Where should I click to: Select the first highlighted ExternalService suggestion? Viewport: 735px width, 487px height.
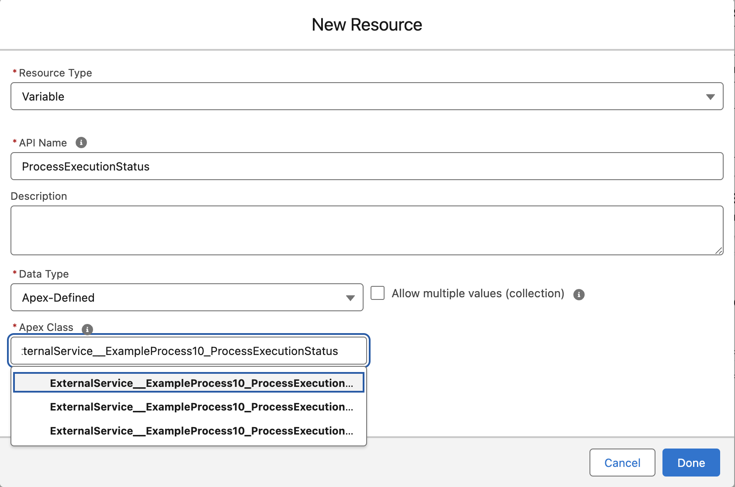click(x=189, y=383)
